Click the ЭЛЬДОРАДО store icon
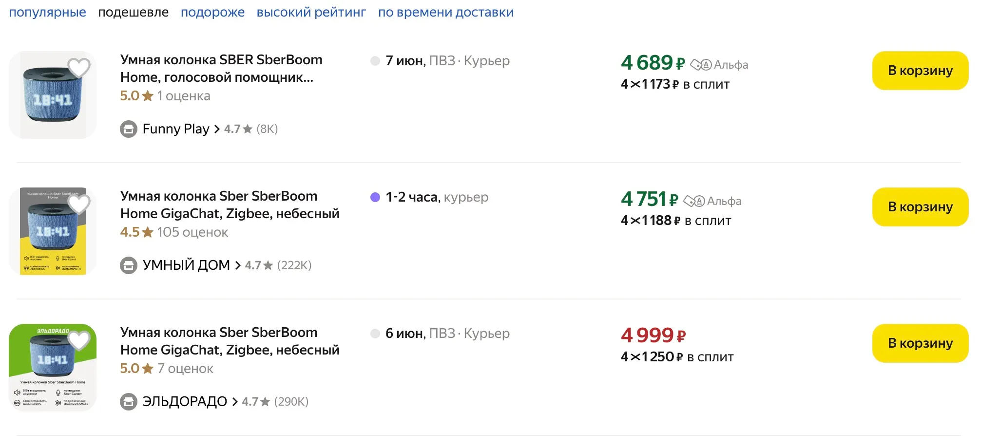This screenshot has height=448, width=999. 129,402
